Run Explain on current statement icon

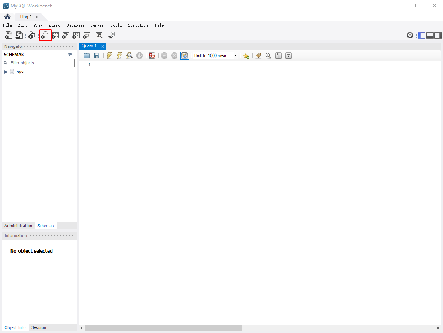coord(130,56)
